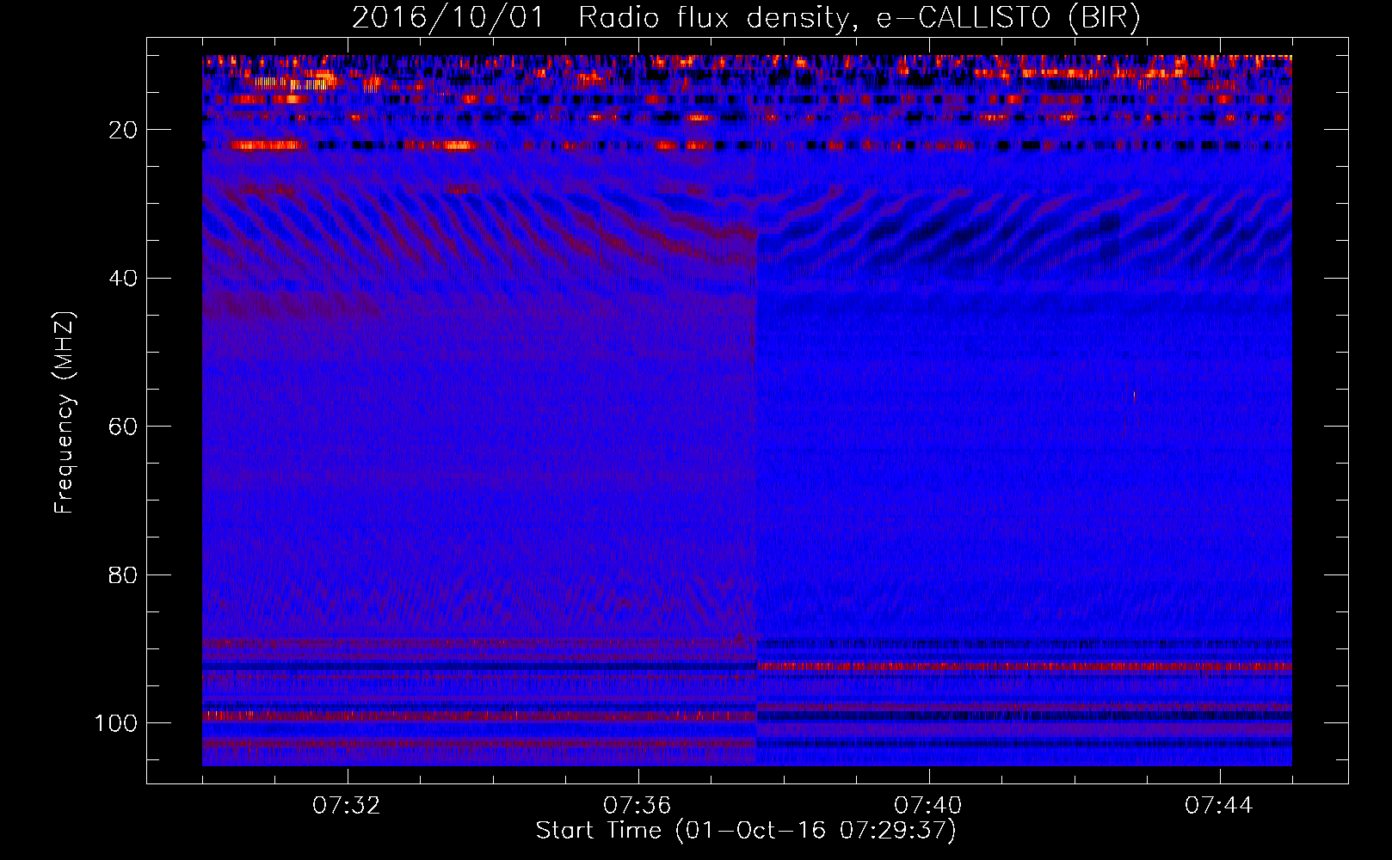Click the '60' frequency tick label

pos(123,427)
